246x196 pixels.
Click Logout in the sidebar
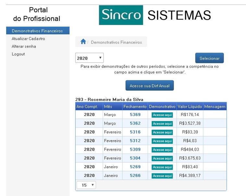tap(18, 54)
